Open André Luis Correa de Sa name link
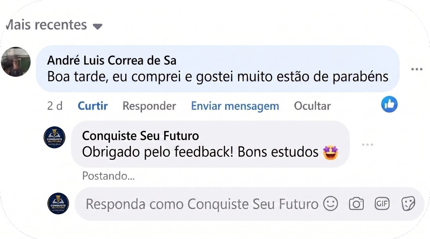This screenshot has width=430, height=239. click(112, 60)
